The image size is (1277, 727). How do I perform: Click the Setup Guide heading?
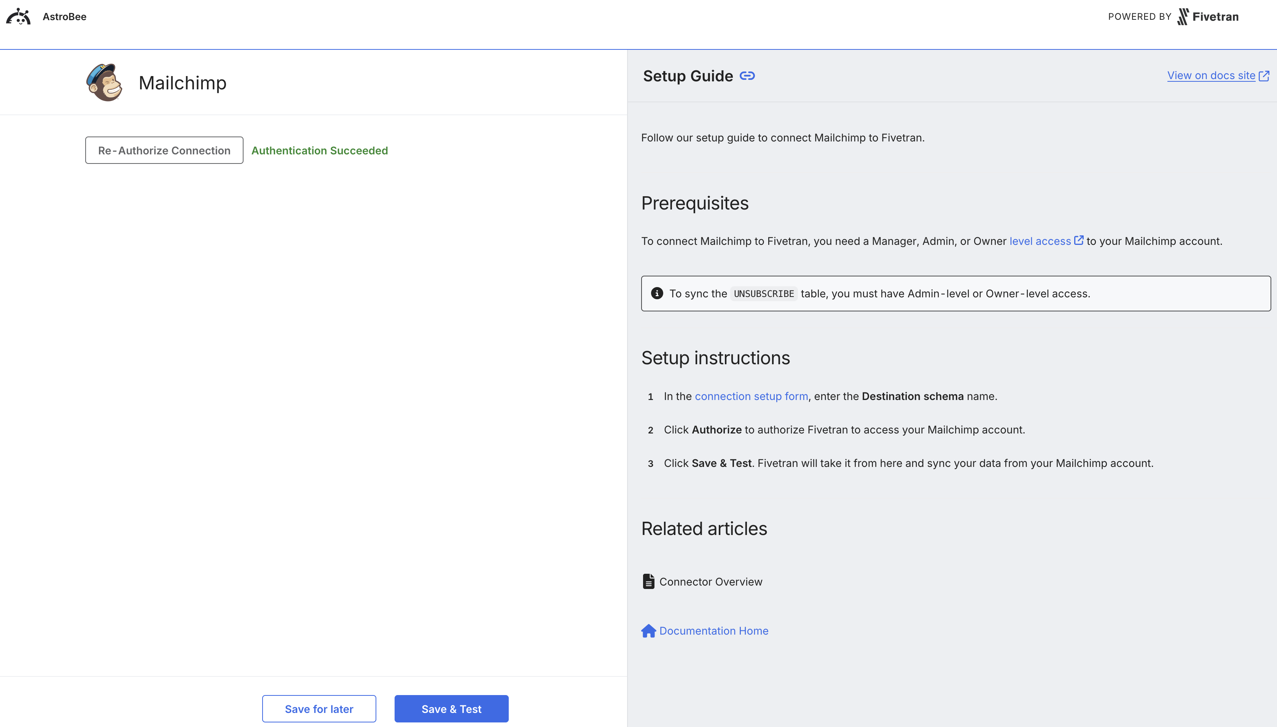[688, 76]
